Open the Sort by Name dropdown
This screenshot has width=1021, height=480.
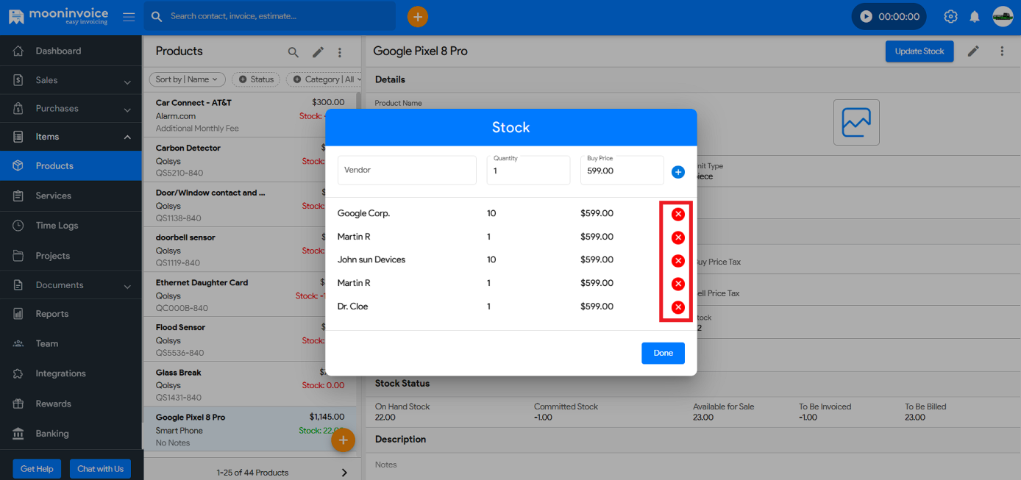[x=188, y=79]
